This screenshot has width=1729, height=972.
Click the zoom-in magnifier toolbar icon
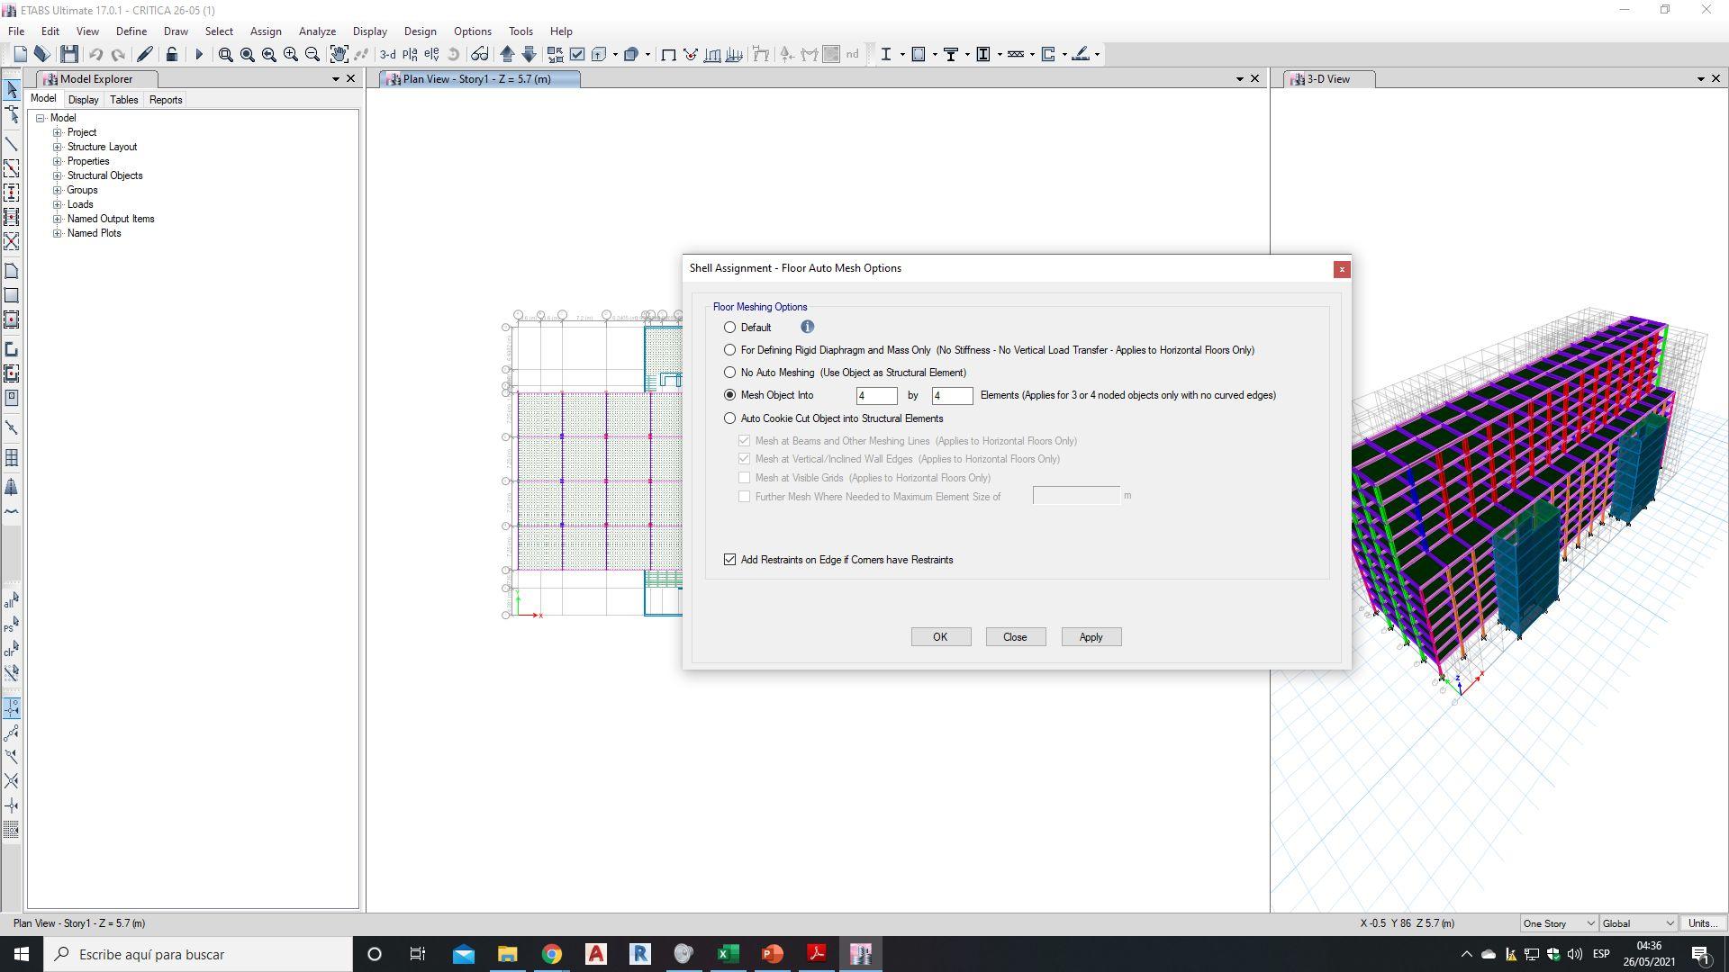pos(290,55)
